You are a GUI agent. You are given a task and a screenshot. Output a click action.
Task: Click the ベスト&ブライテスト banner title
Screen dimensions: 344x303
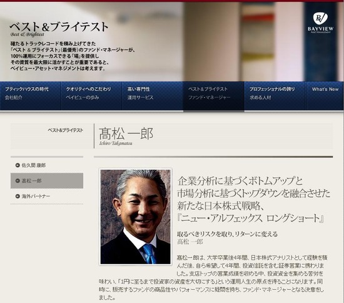(x=59, y=26)
